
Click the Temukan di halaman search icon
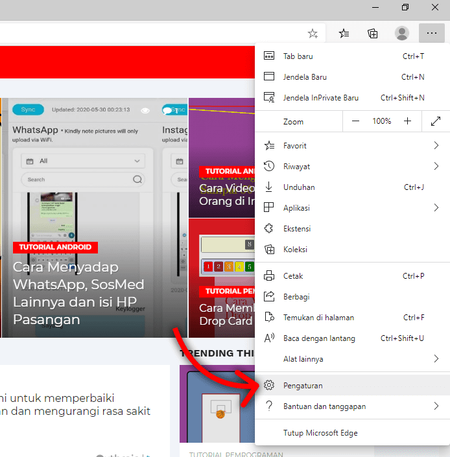[269, 317]
